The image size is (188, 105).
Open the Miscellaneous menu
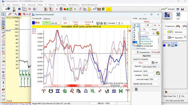click(74, 5)
